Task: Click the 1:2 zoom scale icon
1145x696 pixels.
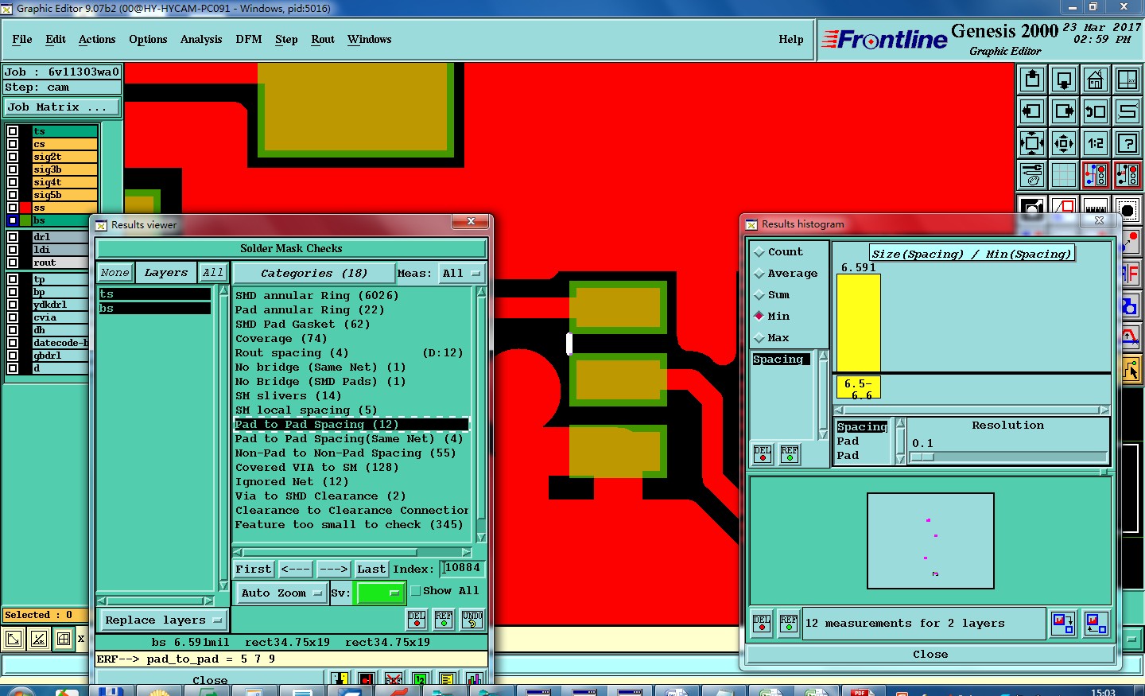Action: (1096, 143)
